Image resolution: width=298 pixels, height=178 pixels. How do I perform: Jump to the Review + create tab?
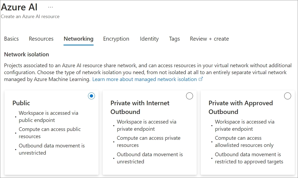point(209,39)
